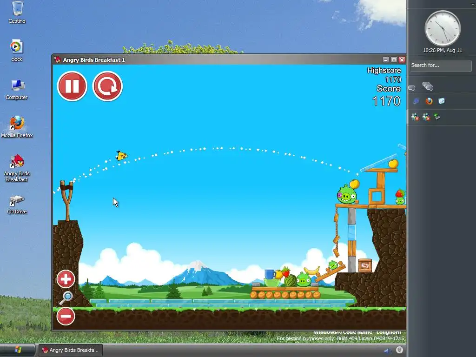Click the small pig on the tilted plank
Screen dimensions: 476x357
333,265
